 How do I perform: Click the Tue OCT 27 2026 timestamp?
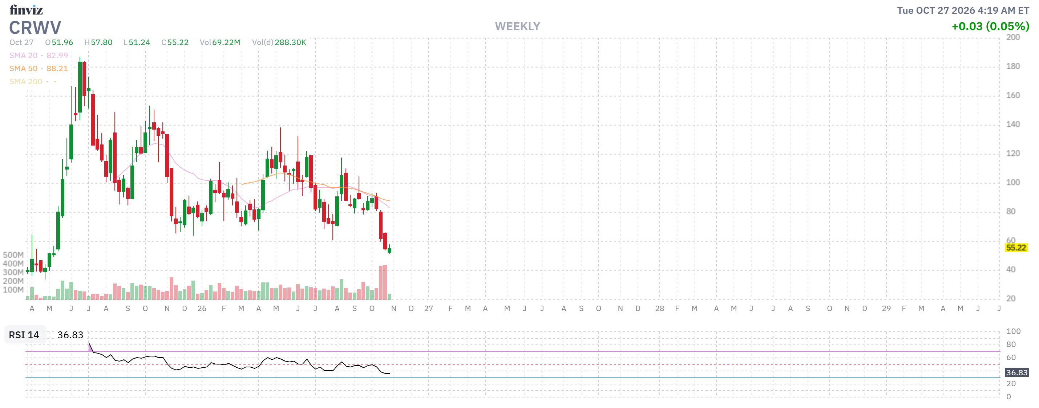coord(963,11)
